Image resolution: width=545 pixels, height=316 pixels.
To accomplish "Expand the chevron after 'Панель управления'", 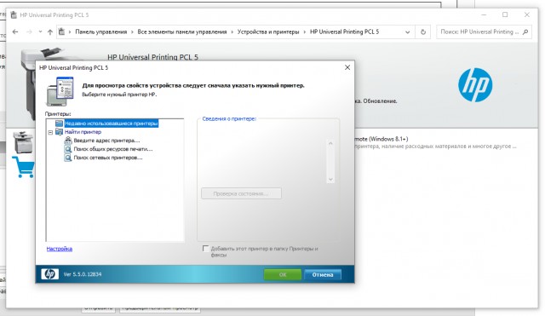I will 132,32.
